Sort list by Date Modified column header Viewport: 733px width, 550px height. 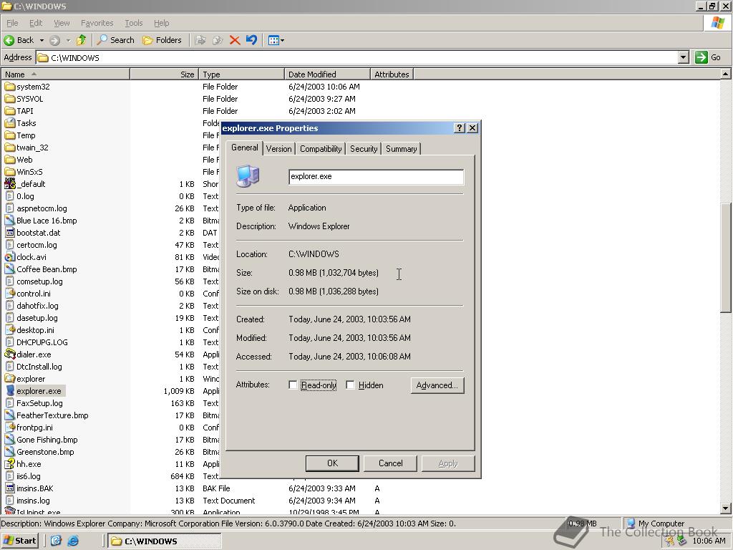(x=327, y=74)
